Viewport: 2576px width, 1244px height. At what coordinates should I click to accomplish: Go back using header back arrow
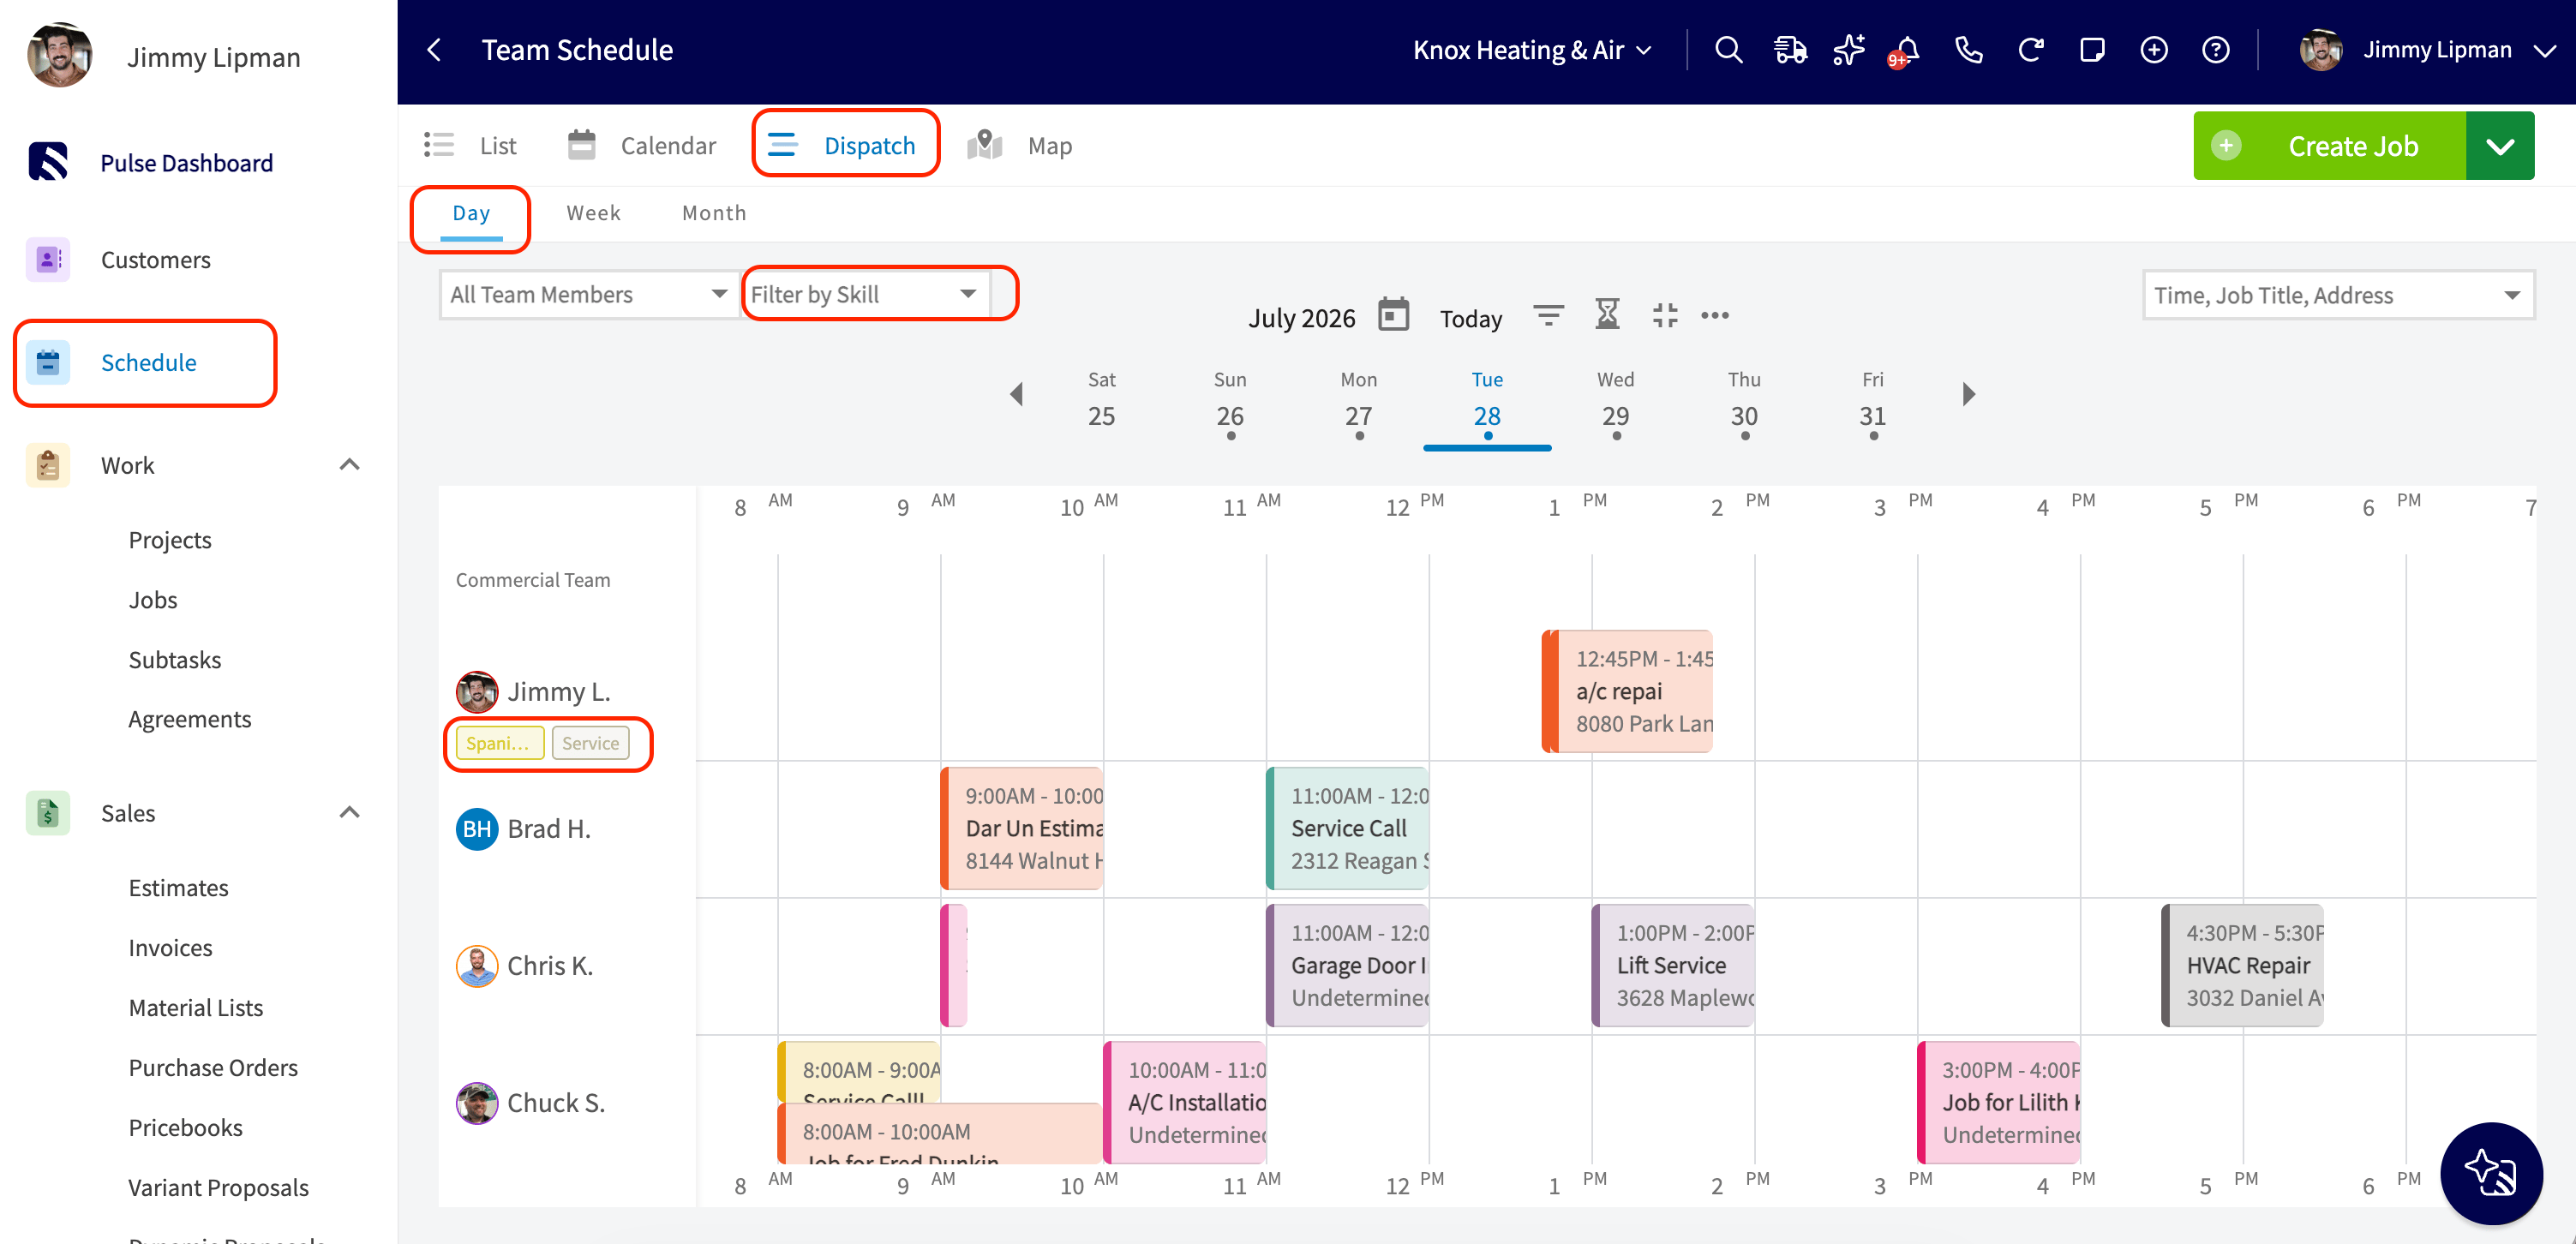tap(434, 50)
